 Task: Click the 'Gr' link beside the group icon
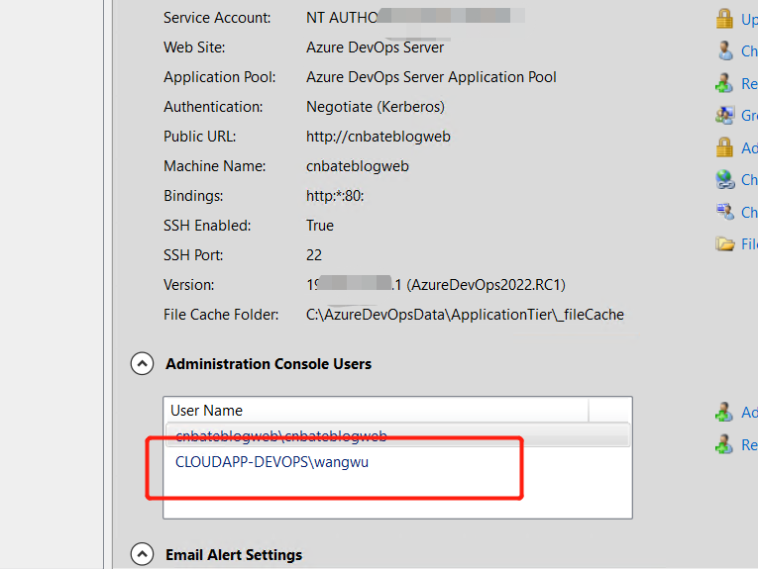[x=749, y=116]
